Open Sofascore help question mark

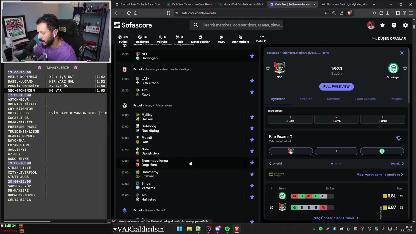coord(394,25)
